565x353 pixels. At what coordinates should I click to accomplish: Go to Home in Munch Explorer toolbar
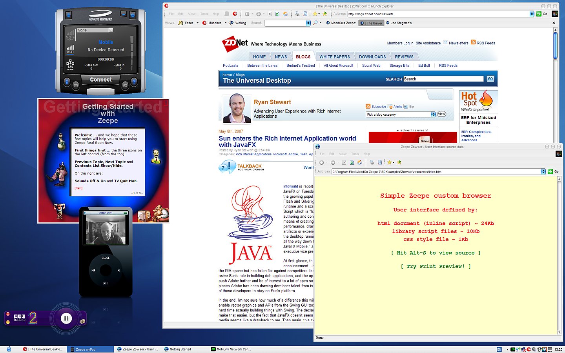(x=285, y=14)
